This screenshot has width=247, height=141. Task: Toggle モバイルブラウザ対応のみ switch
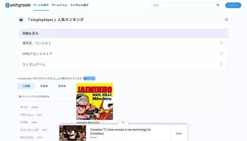click(20, 97)
